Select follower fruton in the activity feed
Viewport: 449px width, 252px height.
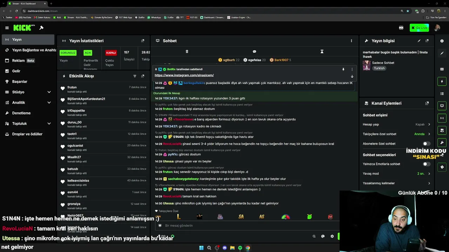[x=72, y=87]
